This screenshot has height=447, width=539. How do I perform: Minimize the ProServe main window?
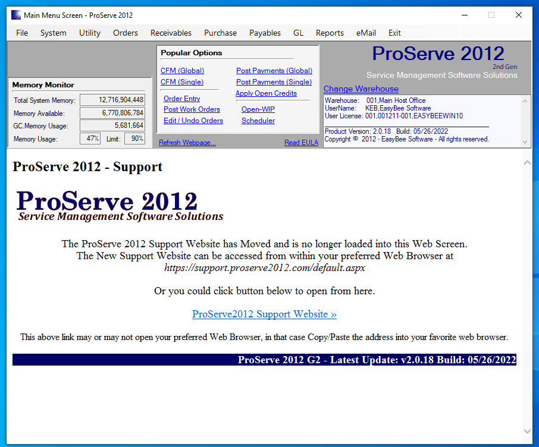coord(465,15)
